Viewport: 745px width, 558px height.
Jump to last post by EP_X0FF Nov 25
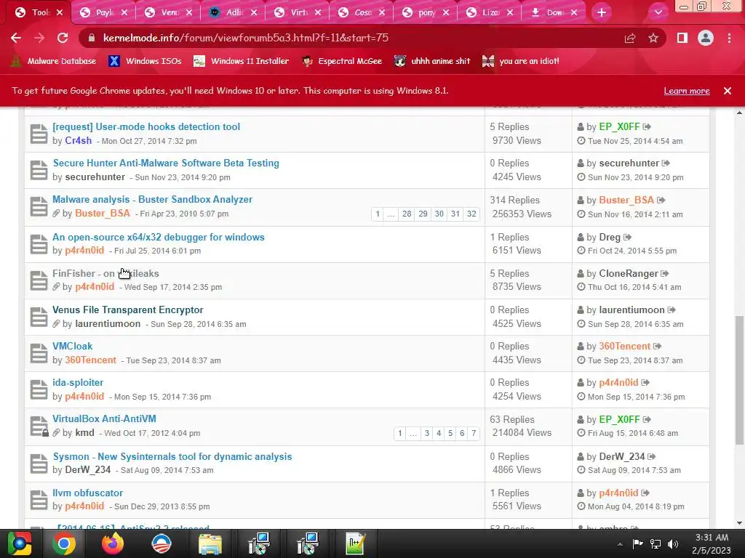647,126
